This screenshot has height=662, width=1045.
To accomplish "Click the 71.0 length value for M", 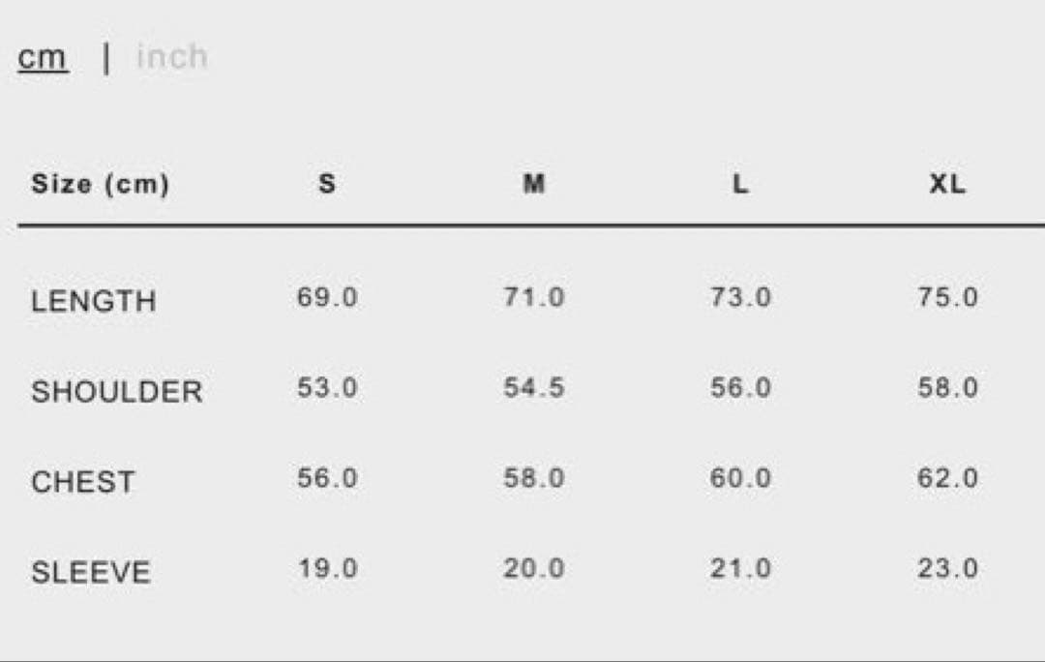I will click(x=534, y=297).
